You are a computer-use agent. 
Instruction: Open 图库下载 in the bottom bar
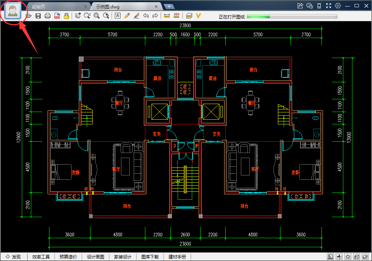click(x=150, y=257)
